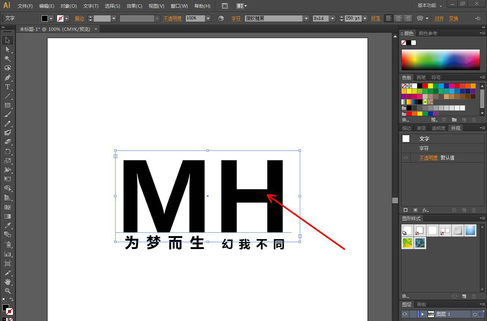Select the yellow swatch in first swatch row
This screenshot has width=487, height=321.
(x=430, y=86)
